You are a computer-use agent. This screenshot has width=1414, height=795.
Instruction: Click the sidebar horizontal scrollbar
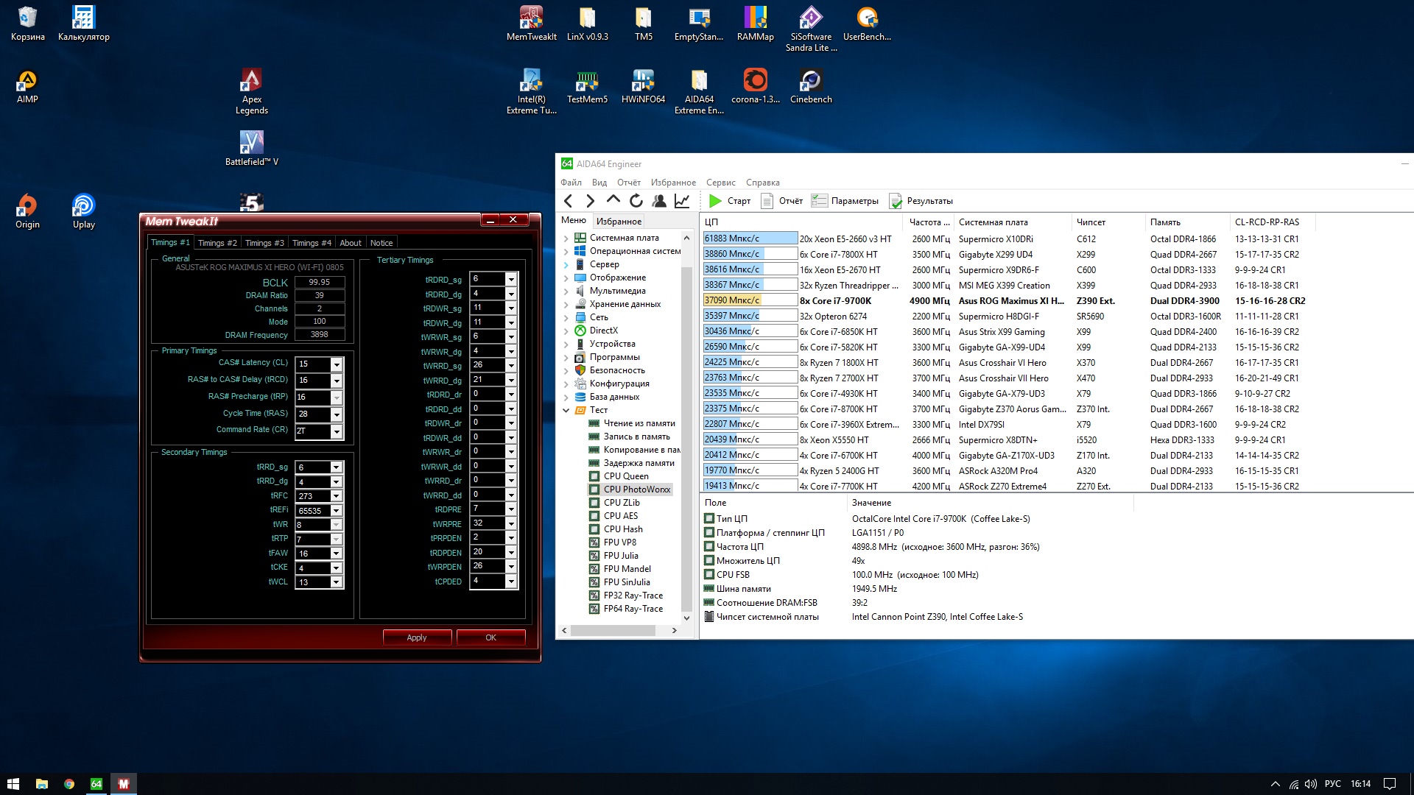pos(613,631)
